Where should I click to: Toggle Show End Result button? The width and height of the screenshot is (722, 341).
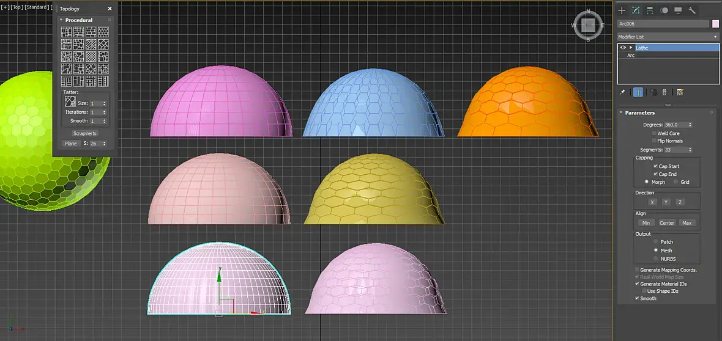pyautogui.click(x=638, y=92)
